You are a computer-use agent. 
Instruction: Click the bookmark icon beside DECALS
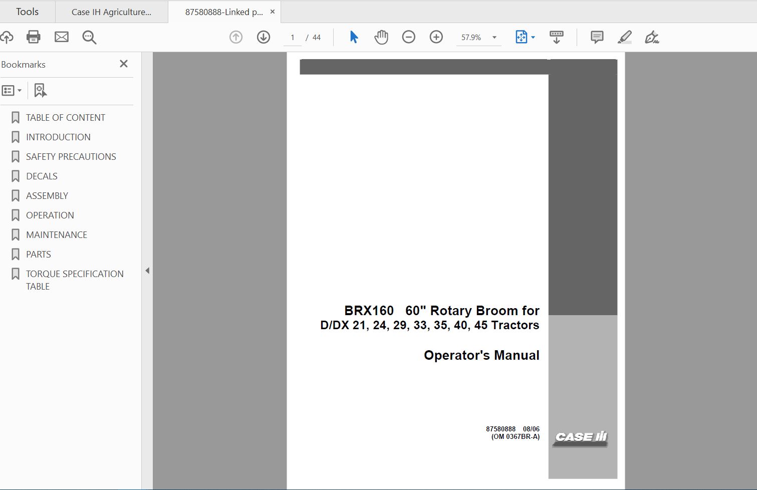click(x=16, y=176)
